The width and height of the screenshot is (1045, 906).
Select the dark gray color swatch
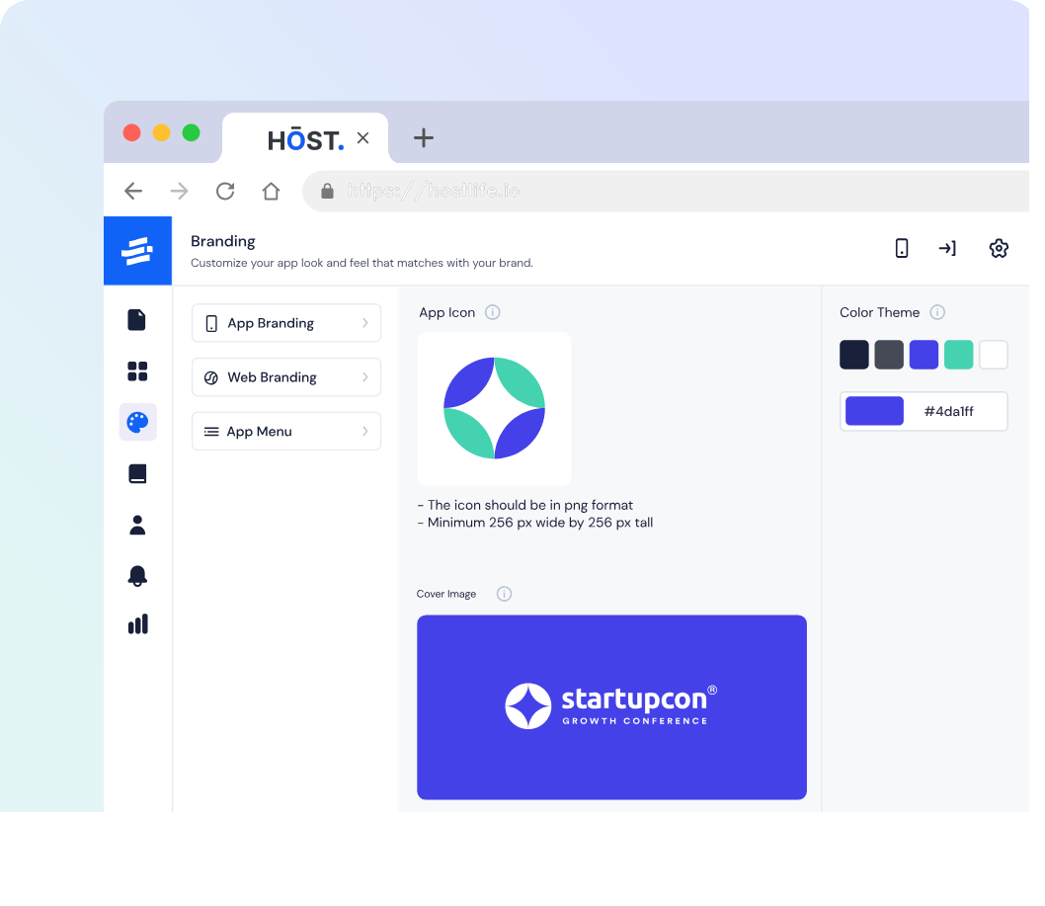click(889, 354)
